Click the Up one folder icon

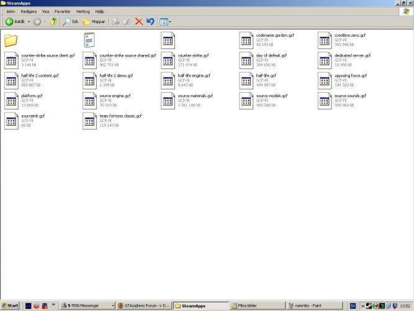point(53,21)
